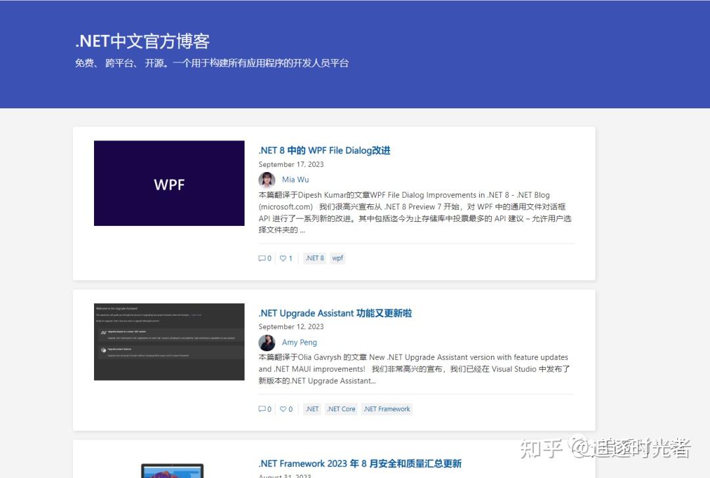Select the .NET Framework tag
The image size is (710, 478).
pos(387,408)
